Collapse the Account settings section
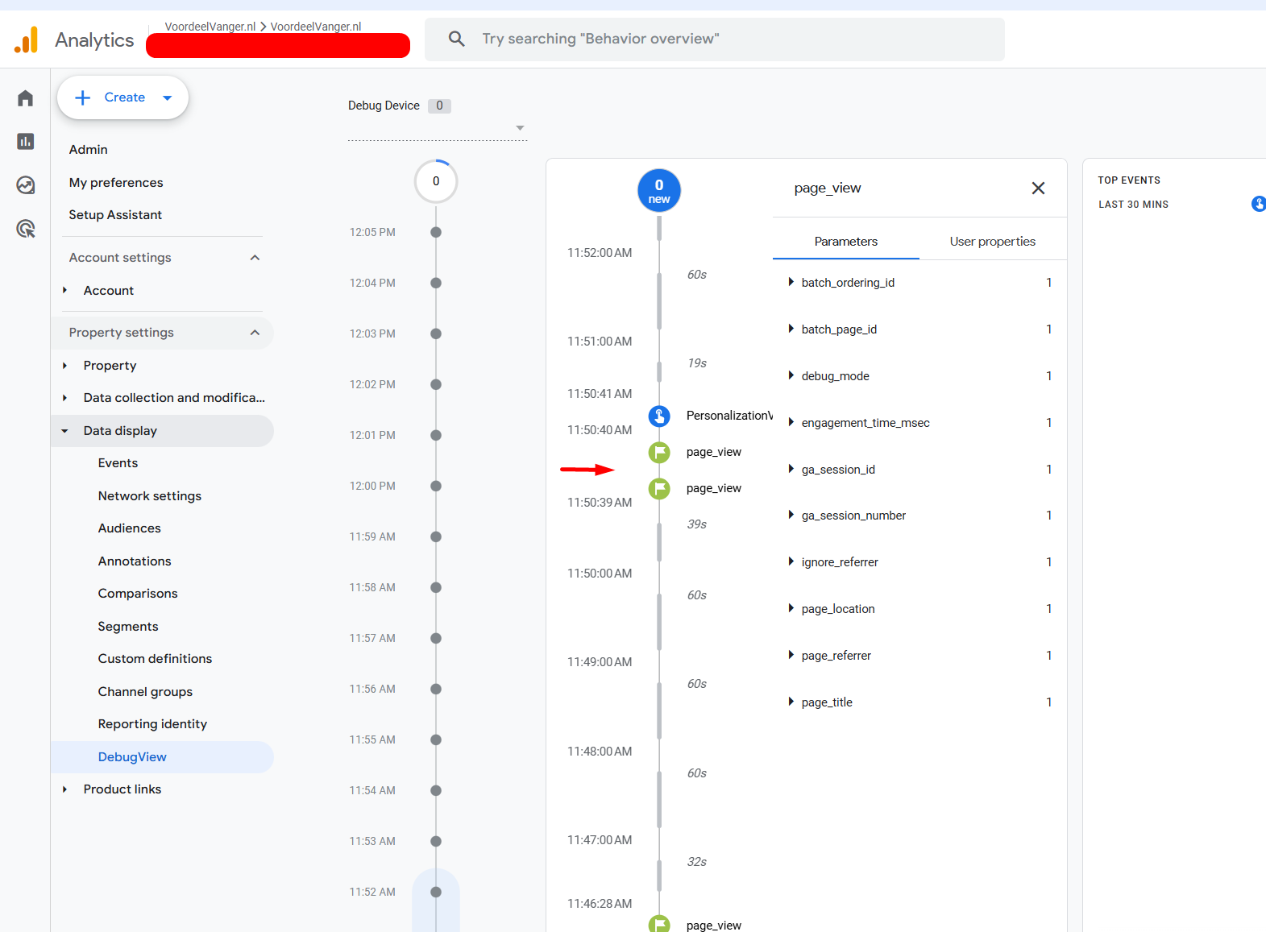The image size is (1266, 932). (x=255, y=258)
